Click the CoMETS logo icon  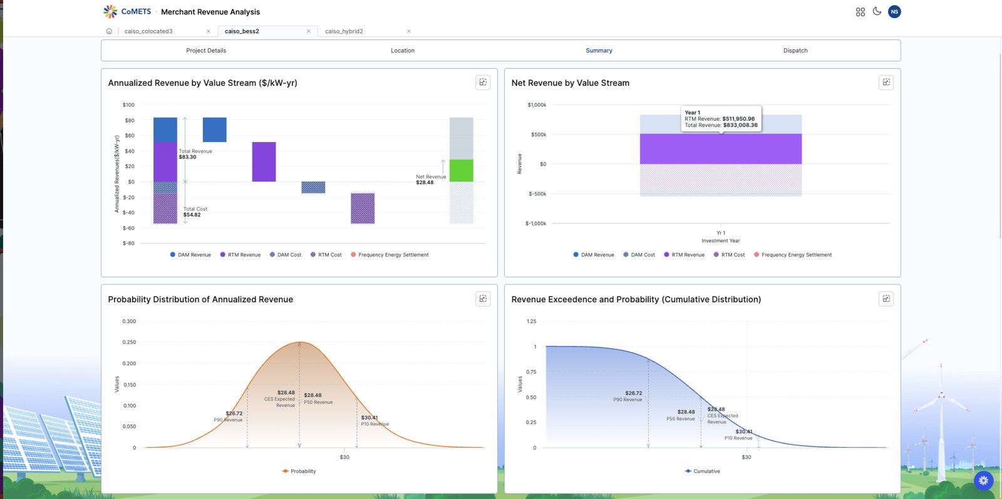[110, 11]
